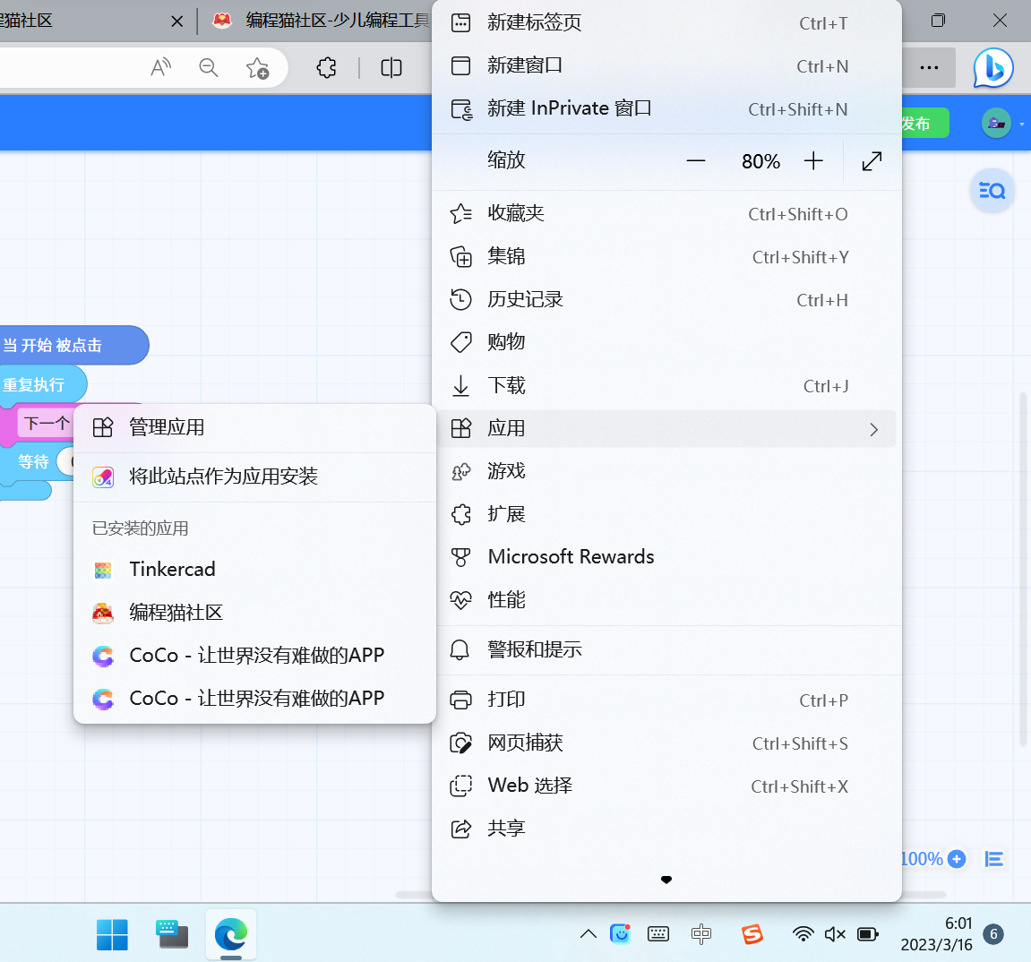The width and height of the screenshot is (1031, 962).
Task: Open the notification badge showing 6
Action: tap(993, 933)
